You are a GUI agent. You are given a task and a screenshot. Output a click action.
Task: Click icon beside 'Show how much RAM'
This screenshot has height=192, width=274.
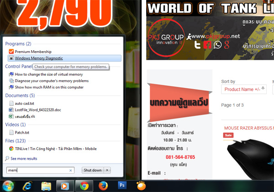pyautogui.click(x=11, y=87)
